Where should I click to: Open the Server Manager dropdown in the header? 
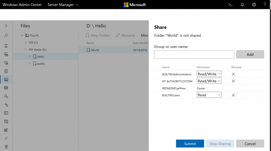pyautogui.click(x=63, y=5)
